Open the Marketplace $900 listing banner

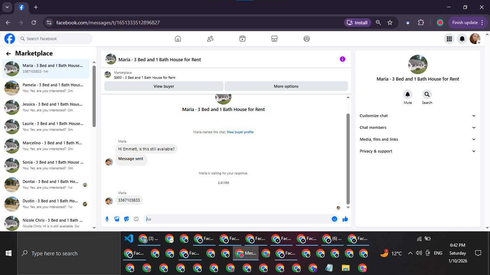pyautogui.click(x=226, y=74)
